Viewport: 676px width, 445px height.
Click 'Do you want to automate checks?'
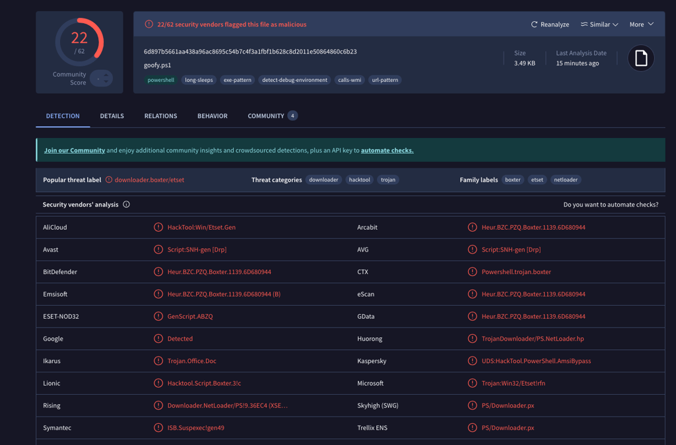(611, 205)
